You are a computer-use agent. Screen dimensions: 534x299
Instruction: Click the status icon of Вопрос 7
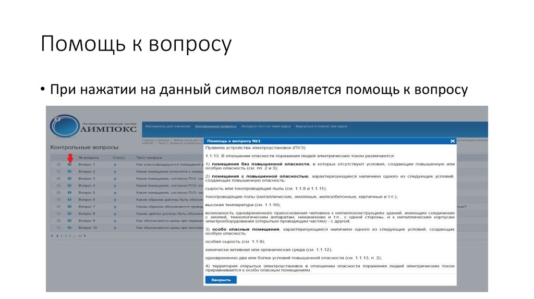[x=115, y=207]
